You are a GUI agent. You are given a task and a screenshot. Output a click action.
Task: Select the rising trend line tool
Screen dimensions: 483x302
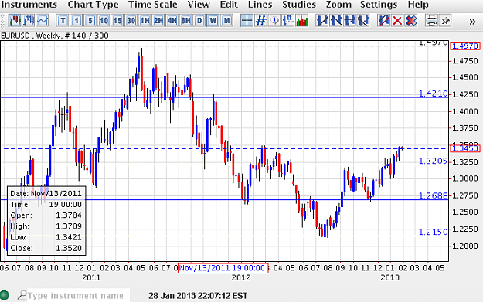click(x=322, y=21)
